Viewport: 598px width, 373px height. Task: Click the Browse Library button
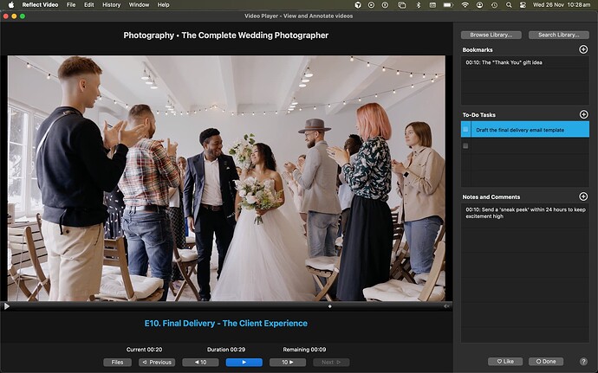point(491,35)
